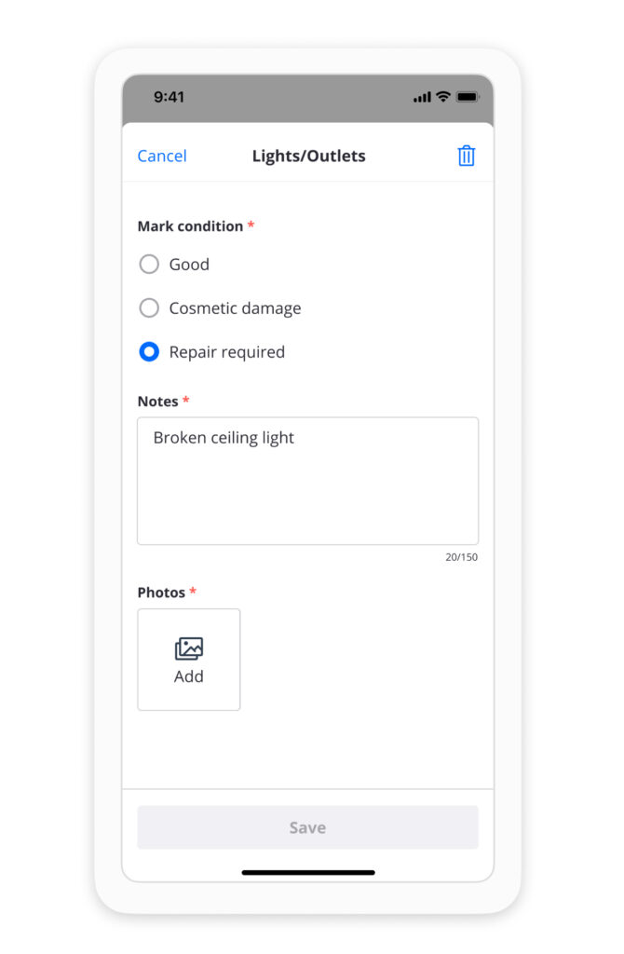Click the Wi-Fi status icon
Screen dimensions: 624x954
[x=443, y=97]
